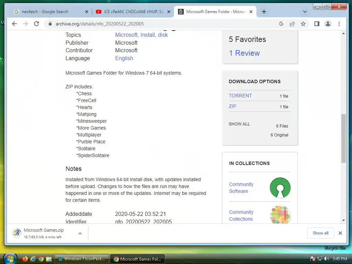Image resolution: width=352 pixels, height=264 pixels.
Task: Open the Install topic link
Action: point(148,35)
